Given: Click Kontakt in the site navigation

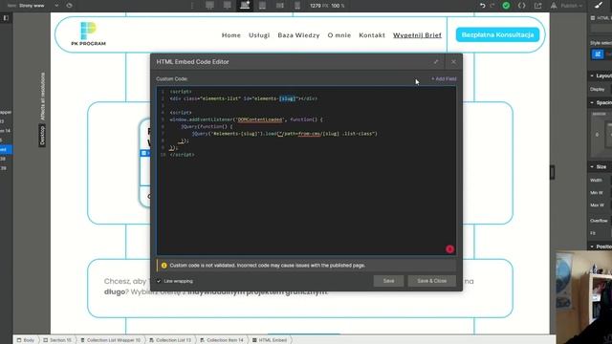Looking at the screenshot, I should point(372,35).
